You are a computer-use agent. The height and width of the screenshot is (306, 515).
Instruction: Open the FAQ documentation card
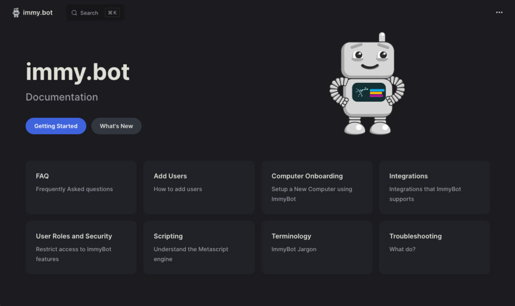coord(80,187)
